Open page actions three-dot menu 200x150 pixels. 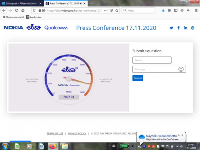tap(106, 10)
